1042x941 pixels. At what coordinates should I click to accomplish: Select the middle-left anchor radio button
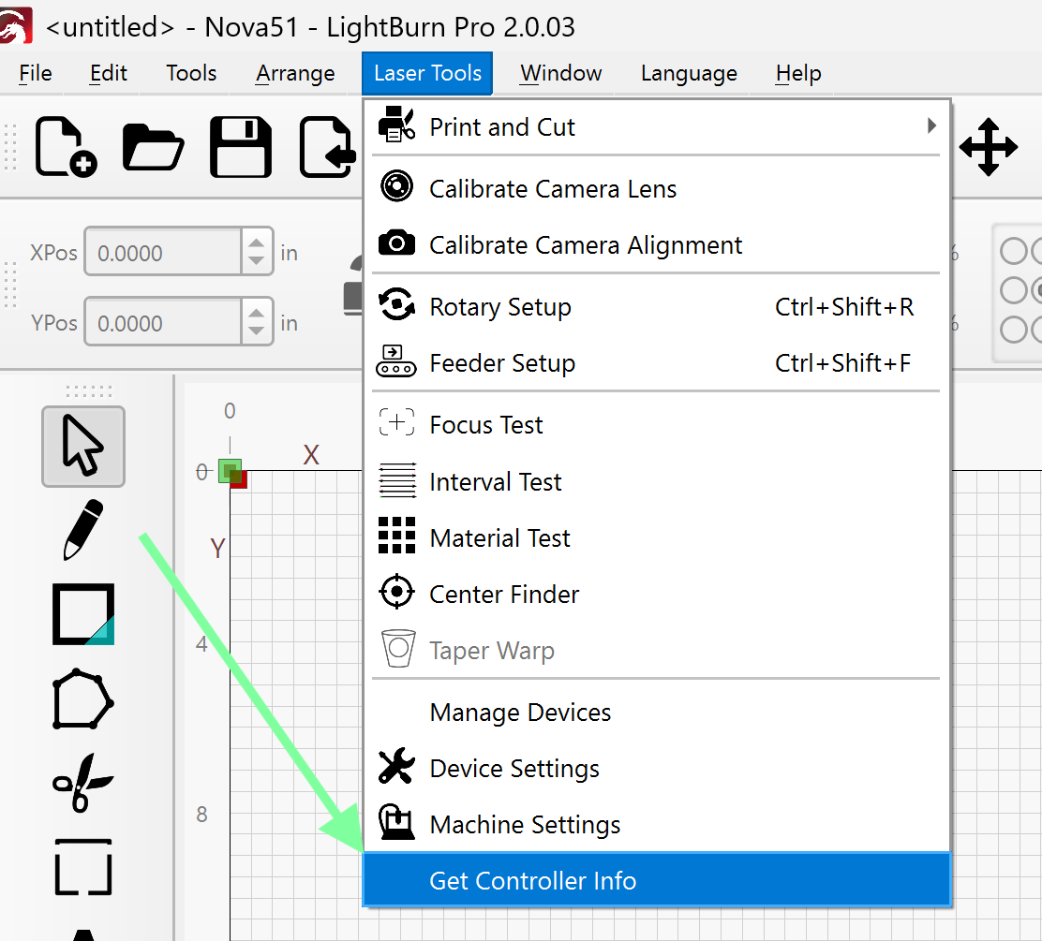tap(1014, 290)
